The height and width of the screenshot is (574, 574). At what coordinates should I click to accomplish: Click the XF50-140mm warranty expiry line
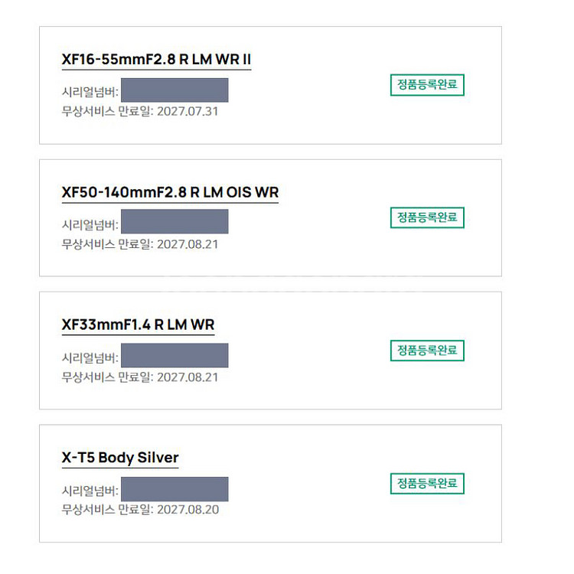(x=141, y=244)
